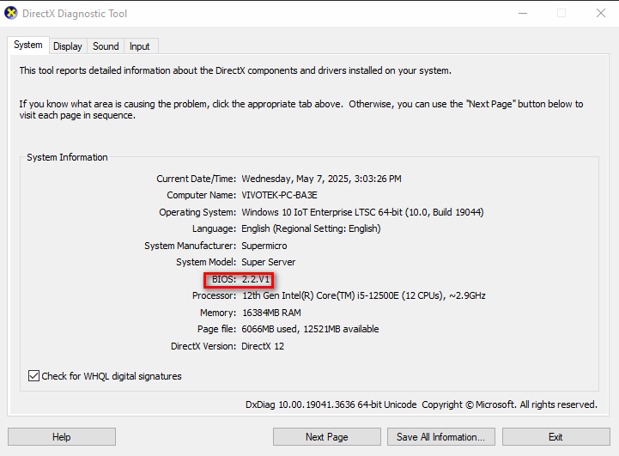This screenshot has width=619, height=456.
Task: Click the DxDiag 10.00.19041.3636 version text
Action: (331, 404)
